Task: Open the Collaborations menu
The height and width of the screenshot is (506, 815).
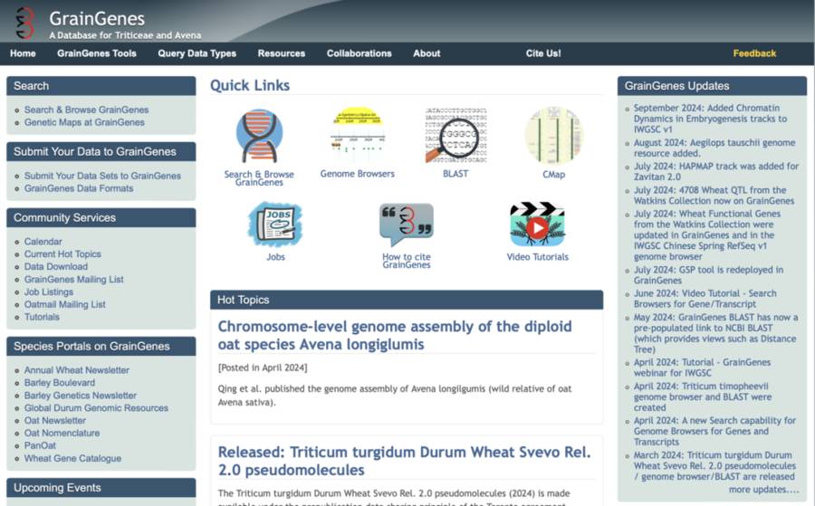Action: (x=360, y=53)
